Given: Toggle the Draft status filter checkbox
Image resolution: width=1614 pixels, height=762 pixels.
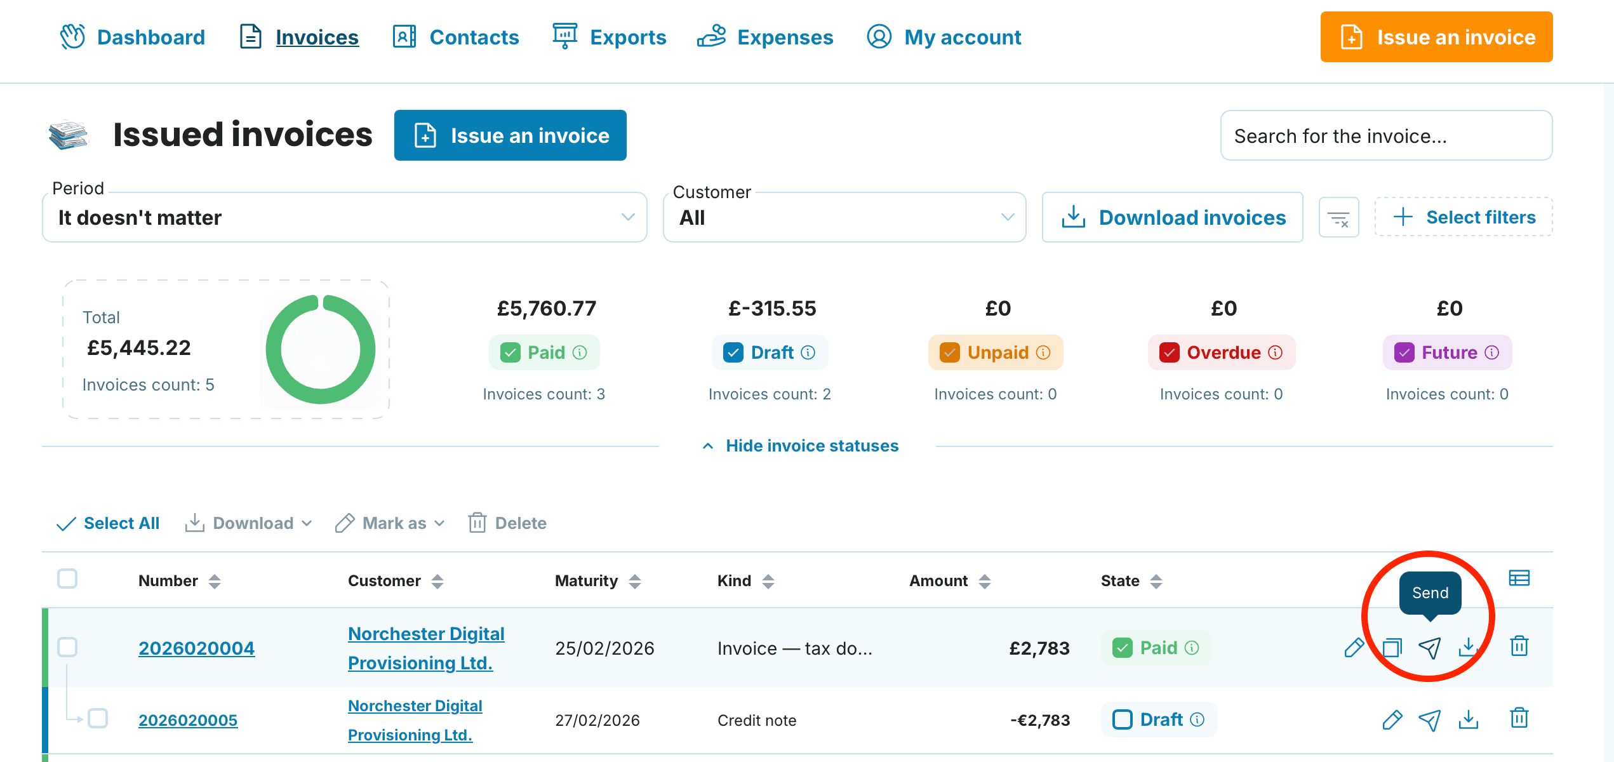Looking at the screenshot, I should tap(733, 352).
